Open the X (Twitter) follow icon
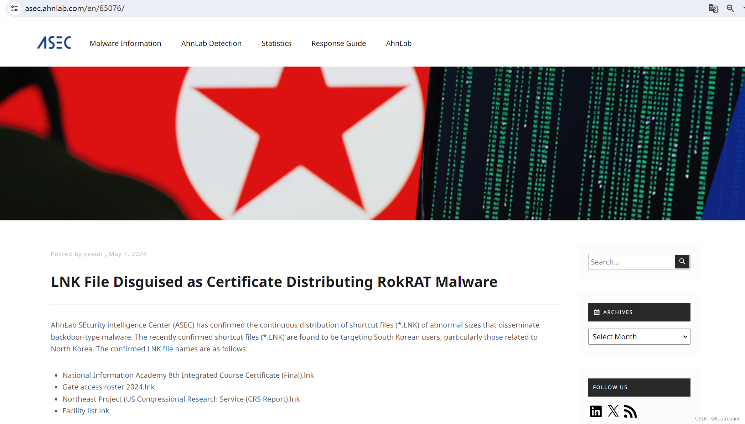The height and width of the screenshot is (424, 745). click(x=613, y=411)
